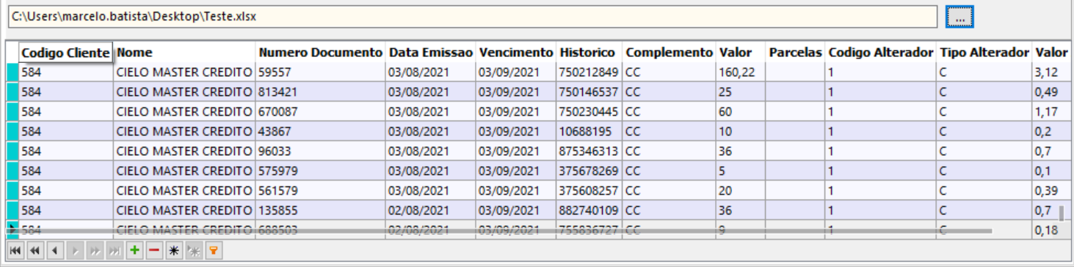The height and width of the screenshot is (267, 1074).
Task: Select Complemento CC cell in row 43867
Action: [670, 132]
